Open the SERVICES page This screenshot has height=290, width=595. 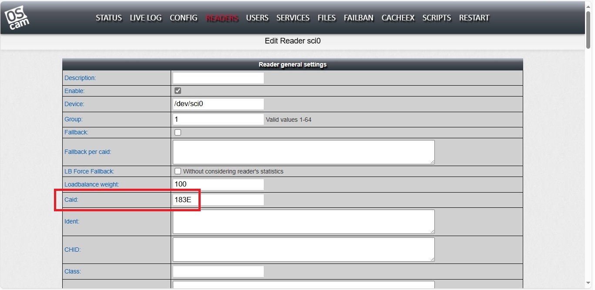(292, 18)
